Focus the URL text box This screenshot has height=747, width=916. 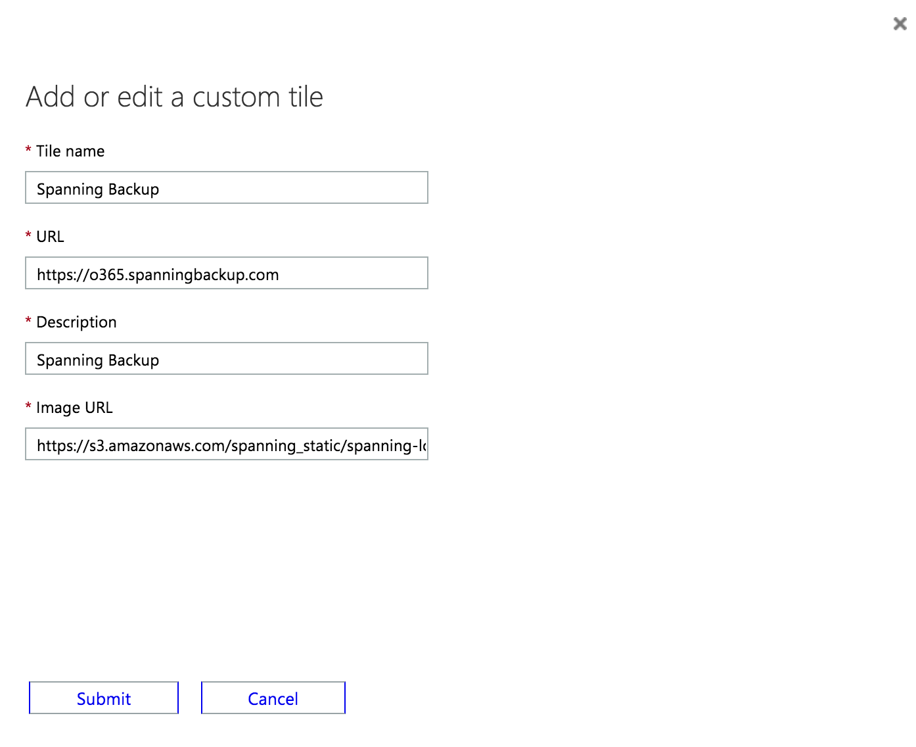coord(227,273)
